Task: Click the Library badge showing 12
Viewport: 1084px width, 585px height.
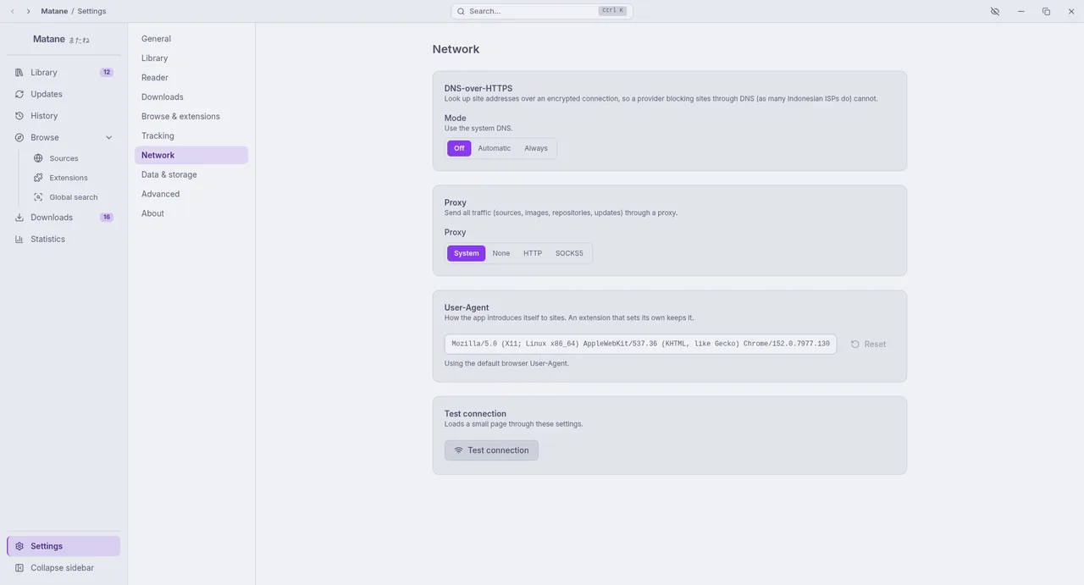Action: point(107,73)
